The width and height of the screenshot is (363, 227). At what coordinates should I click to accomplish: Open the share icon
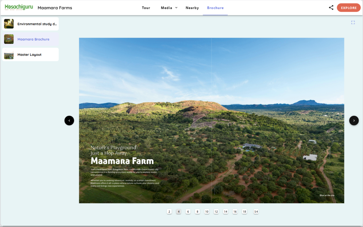pos(331,8)
